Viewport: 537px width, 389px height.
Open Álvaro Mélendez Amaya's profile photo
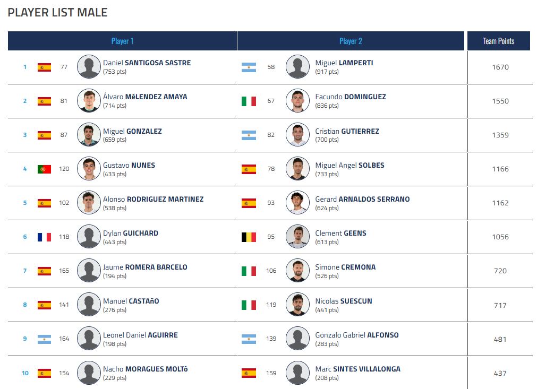(x=89, y=101)
